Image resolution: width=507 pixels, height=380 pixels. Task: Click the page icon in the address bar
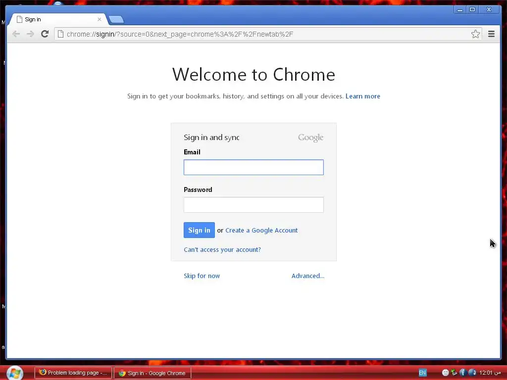60,34
